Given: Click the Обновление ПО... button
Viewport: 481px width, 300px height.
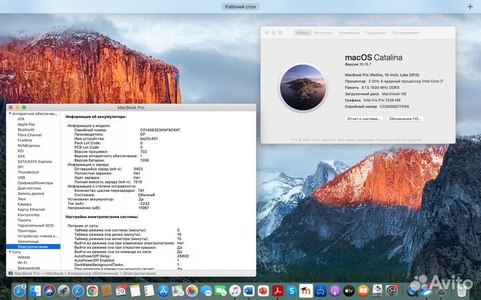Looking at the screenshot, I should point(405,119).
